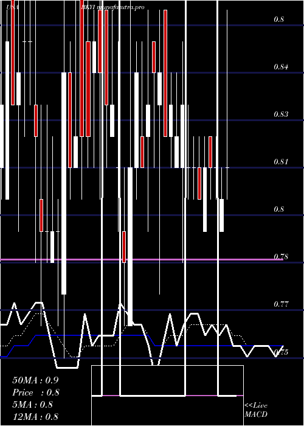Click the USA label at chart top
Screen dimensions: 304x426
coord(13,7)
